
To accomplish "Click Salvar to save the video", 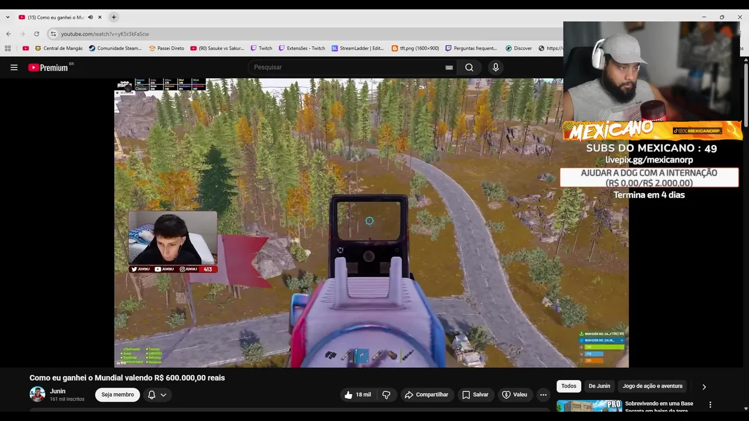I will pyautogui.click(x=475, y=395).
